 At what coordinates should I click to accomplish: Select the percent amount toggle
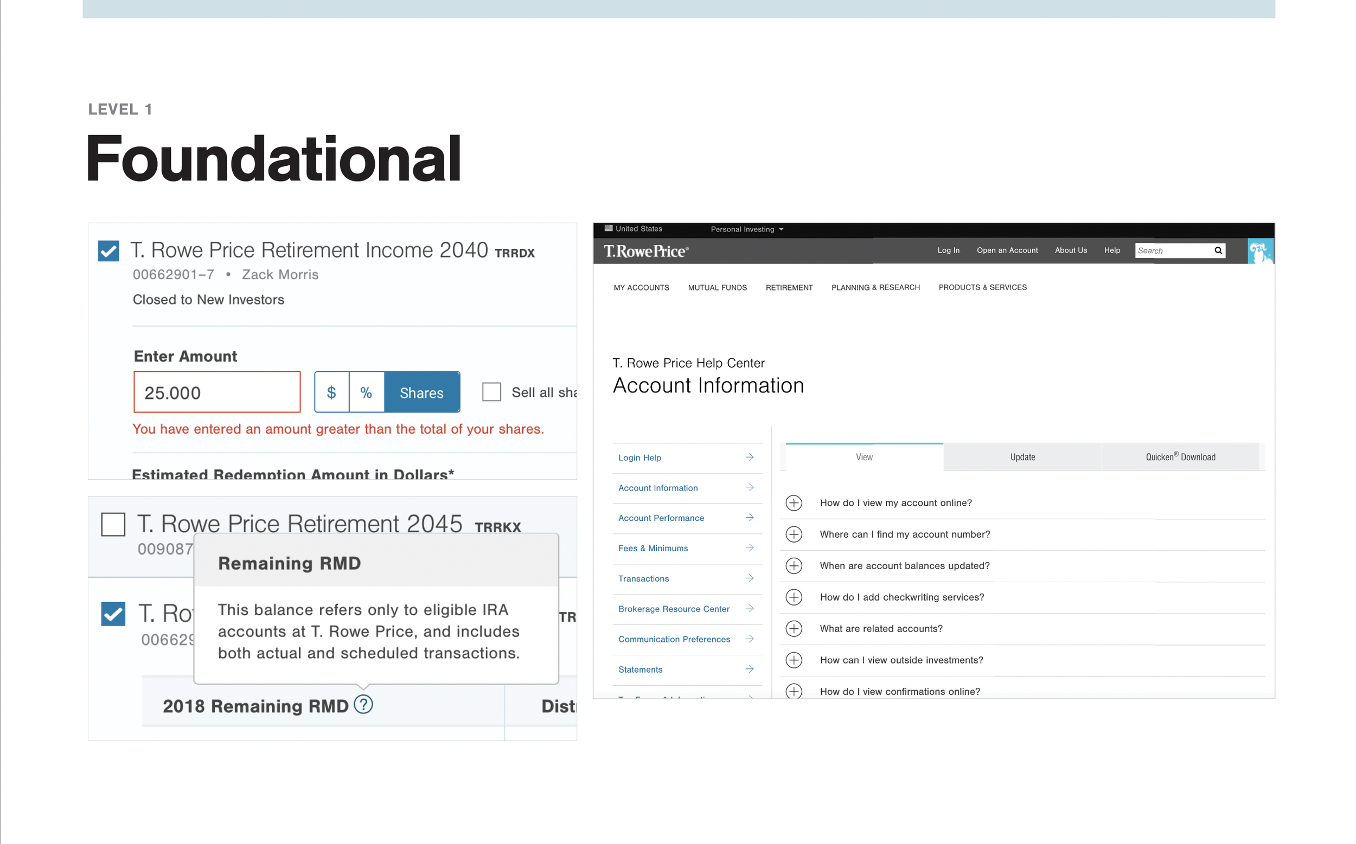(366, 392)
